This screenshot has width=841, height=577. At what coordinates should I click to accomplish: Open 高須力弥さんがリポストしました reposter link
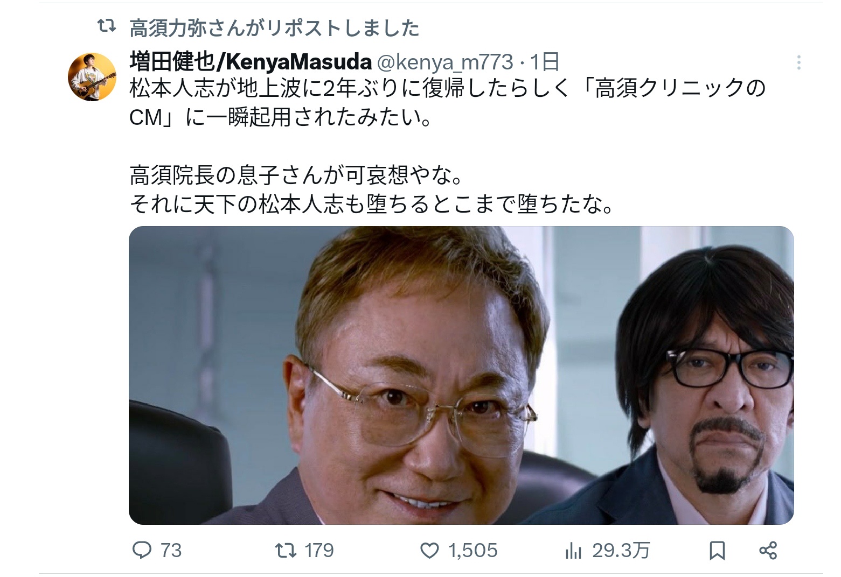[274, 28]
